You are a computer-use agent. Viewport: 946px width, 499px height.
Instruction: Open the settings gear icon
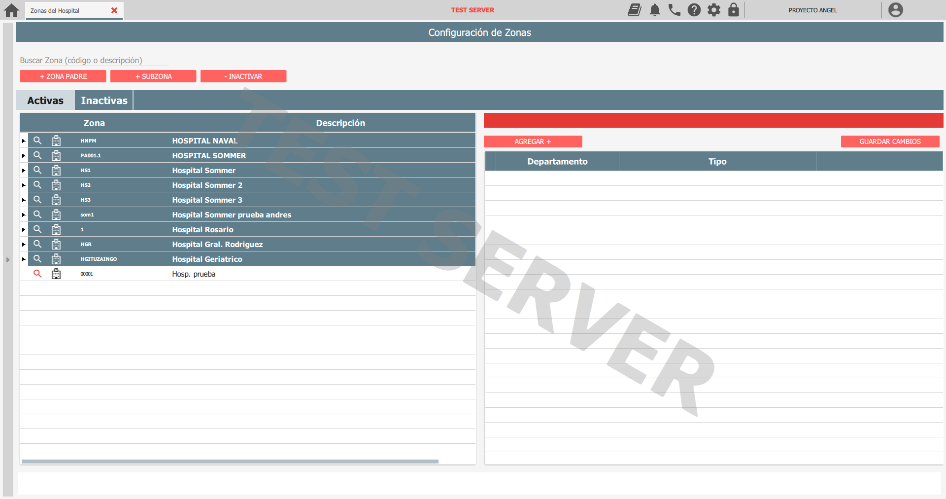point(713,10)
